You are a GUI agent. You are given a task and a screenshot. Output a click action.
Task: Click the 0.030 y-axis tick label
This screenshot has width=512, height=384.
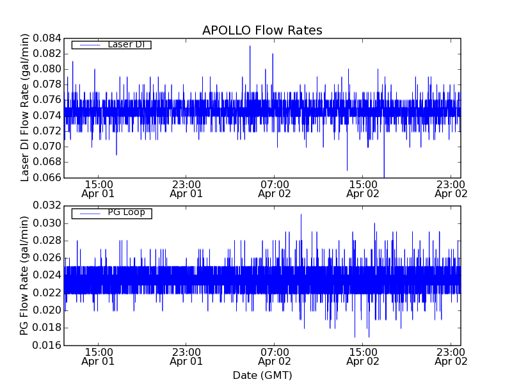47,223
